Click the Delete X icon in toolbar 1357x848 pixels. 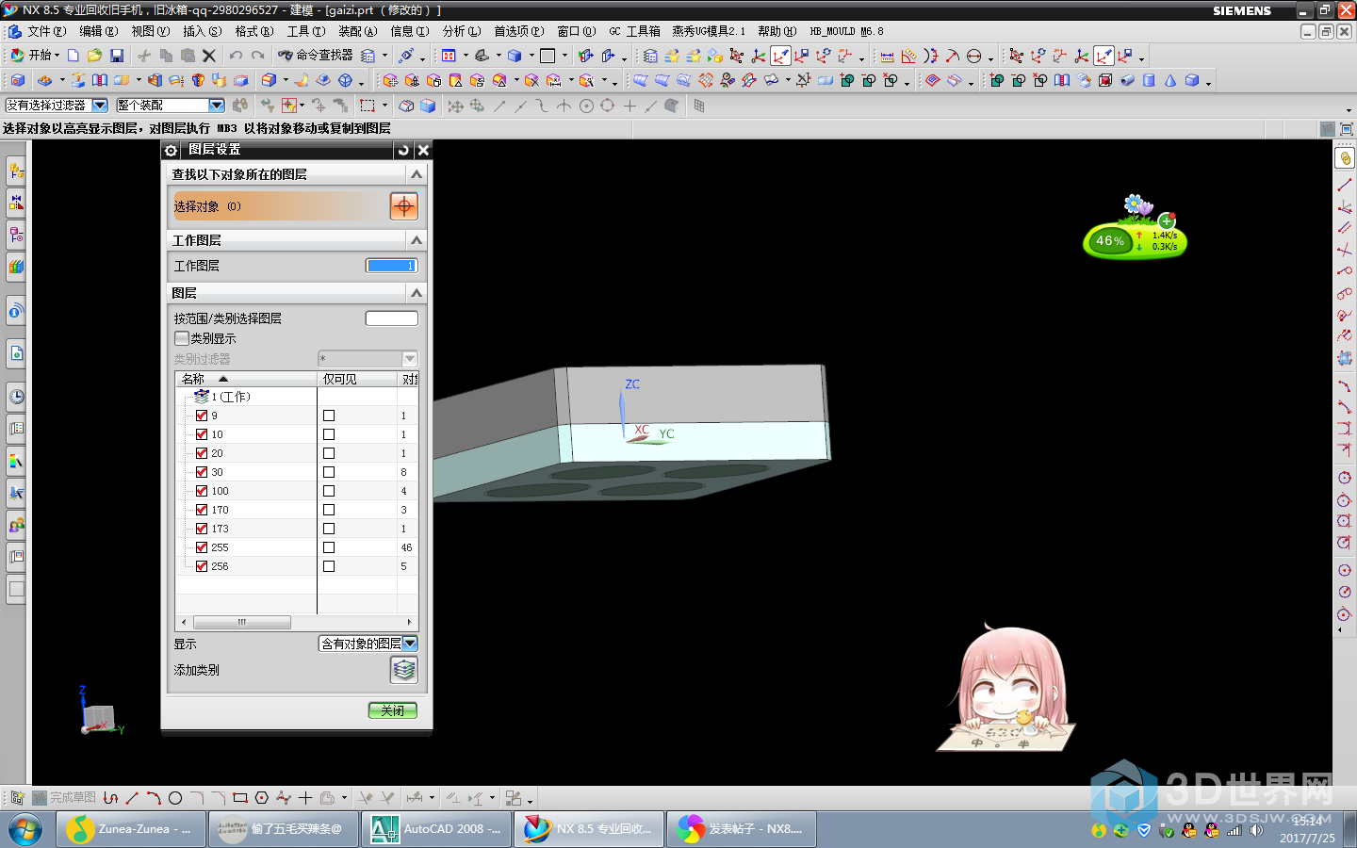click(209, 56)
